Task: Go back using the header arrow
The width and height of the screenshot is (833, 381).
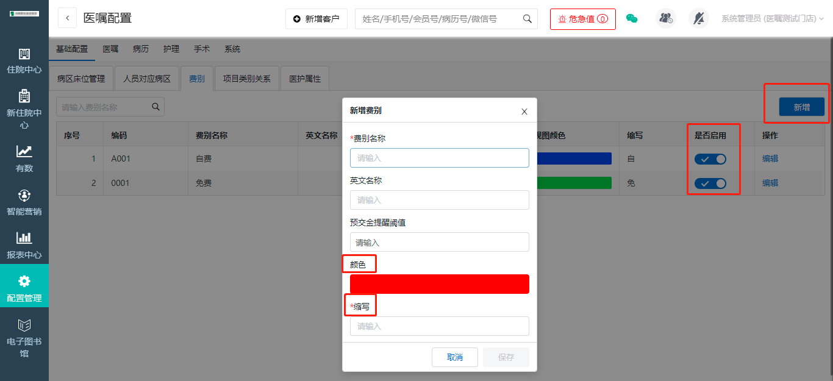Action: 67,18
